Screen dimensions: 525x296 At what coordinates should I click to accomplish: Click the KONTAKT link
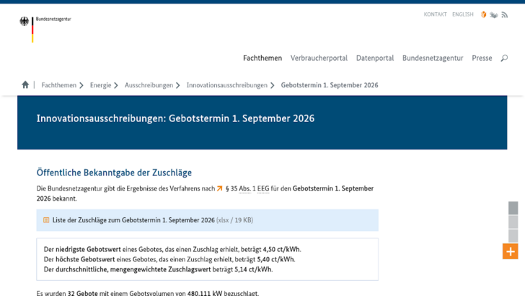point(436,14)
